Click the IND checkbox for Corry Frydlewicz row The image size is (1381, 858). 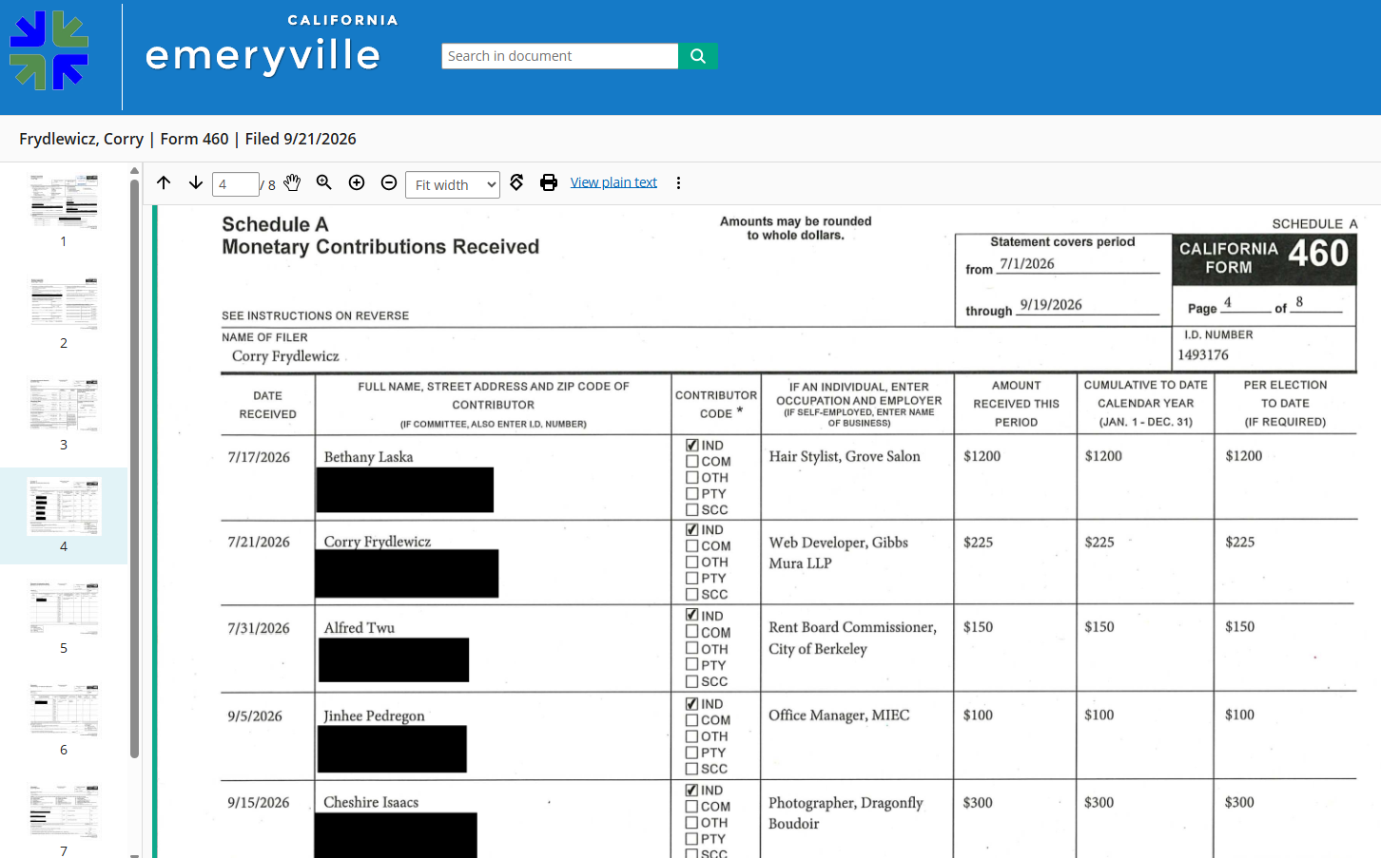(692, 529)
